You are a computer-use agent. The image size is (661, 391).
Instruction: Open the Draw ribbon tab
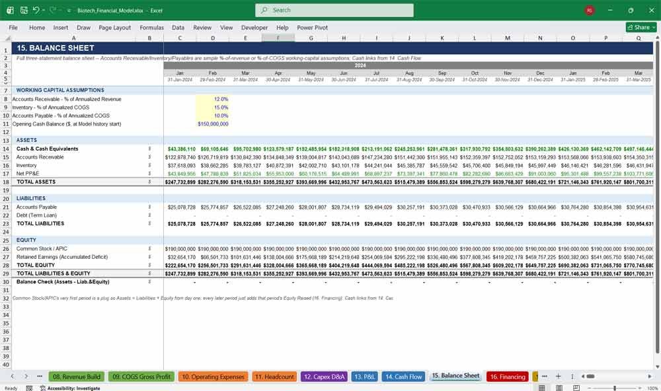coord(83,27)
